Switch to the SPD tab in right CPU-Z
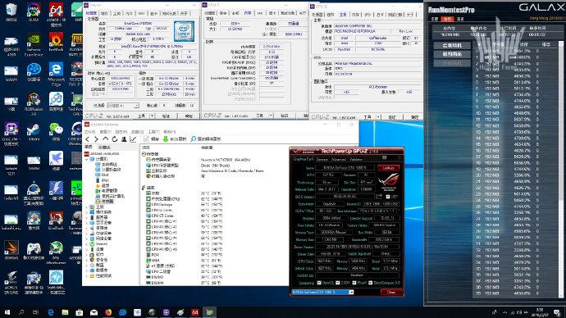Image resolution: width=566 pixels, height=318 pixels. click(x=367, y=15)
